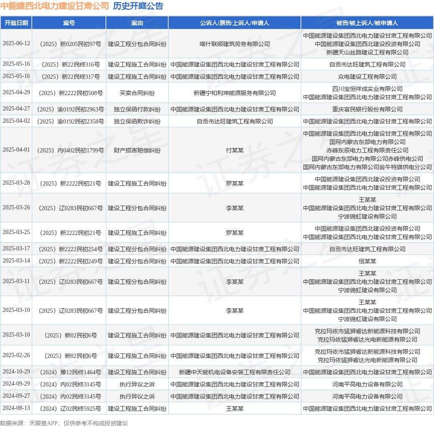The width and height of the screenshot is (434, 427).
Task: Select the date cell 2025-03-11
Action: coord(16,281)
